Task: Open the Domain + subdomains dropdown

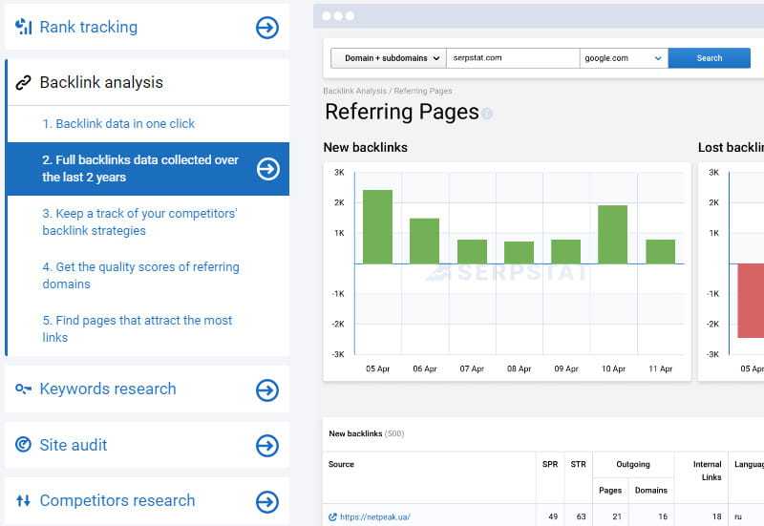Action: pyautogui.click(x=388, y=58)
